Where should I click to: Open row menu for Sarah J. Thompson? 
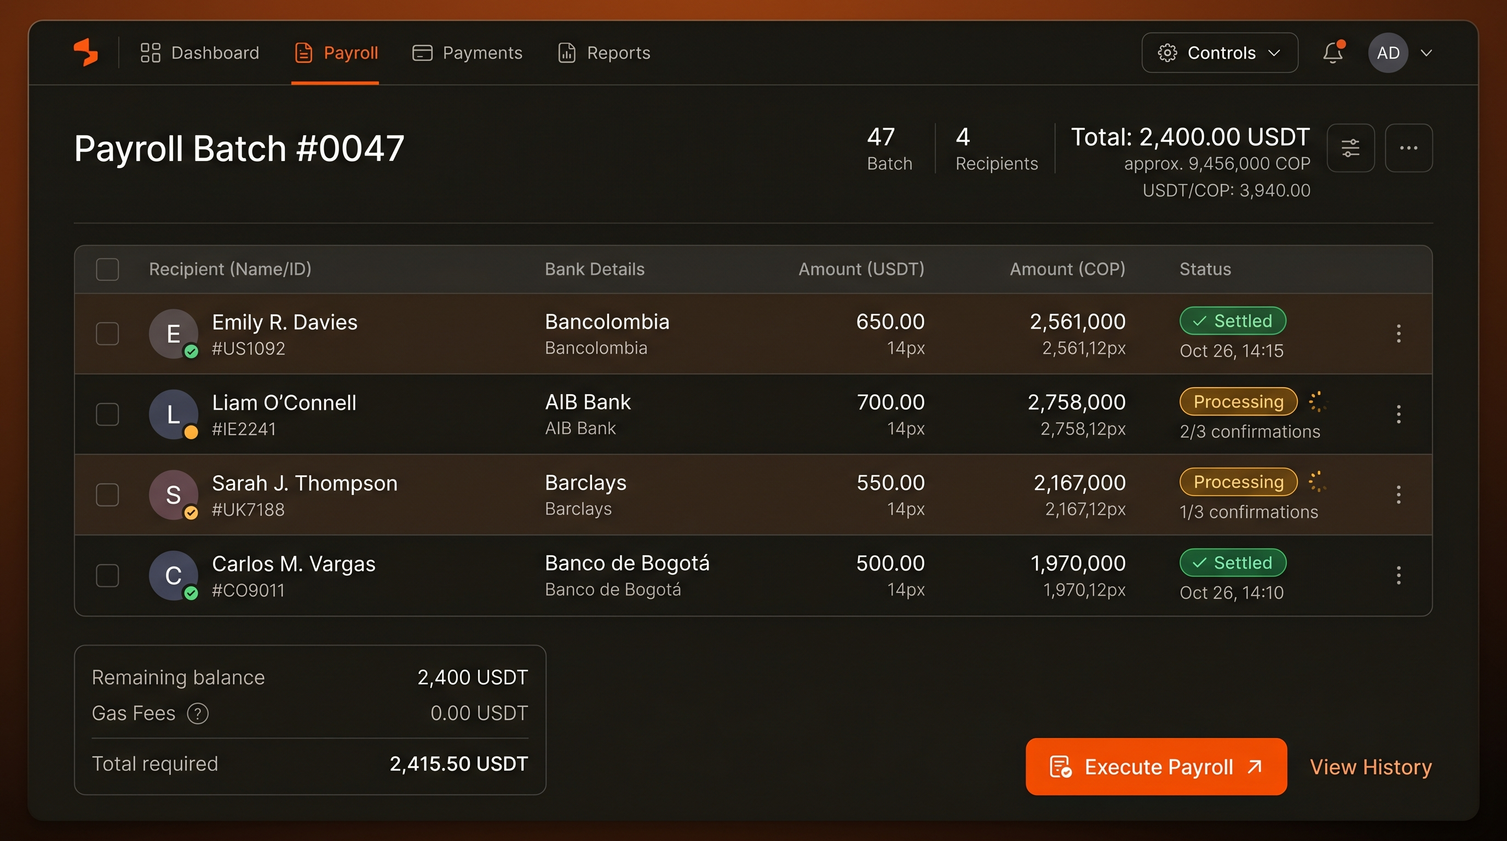pos(1399,495)
